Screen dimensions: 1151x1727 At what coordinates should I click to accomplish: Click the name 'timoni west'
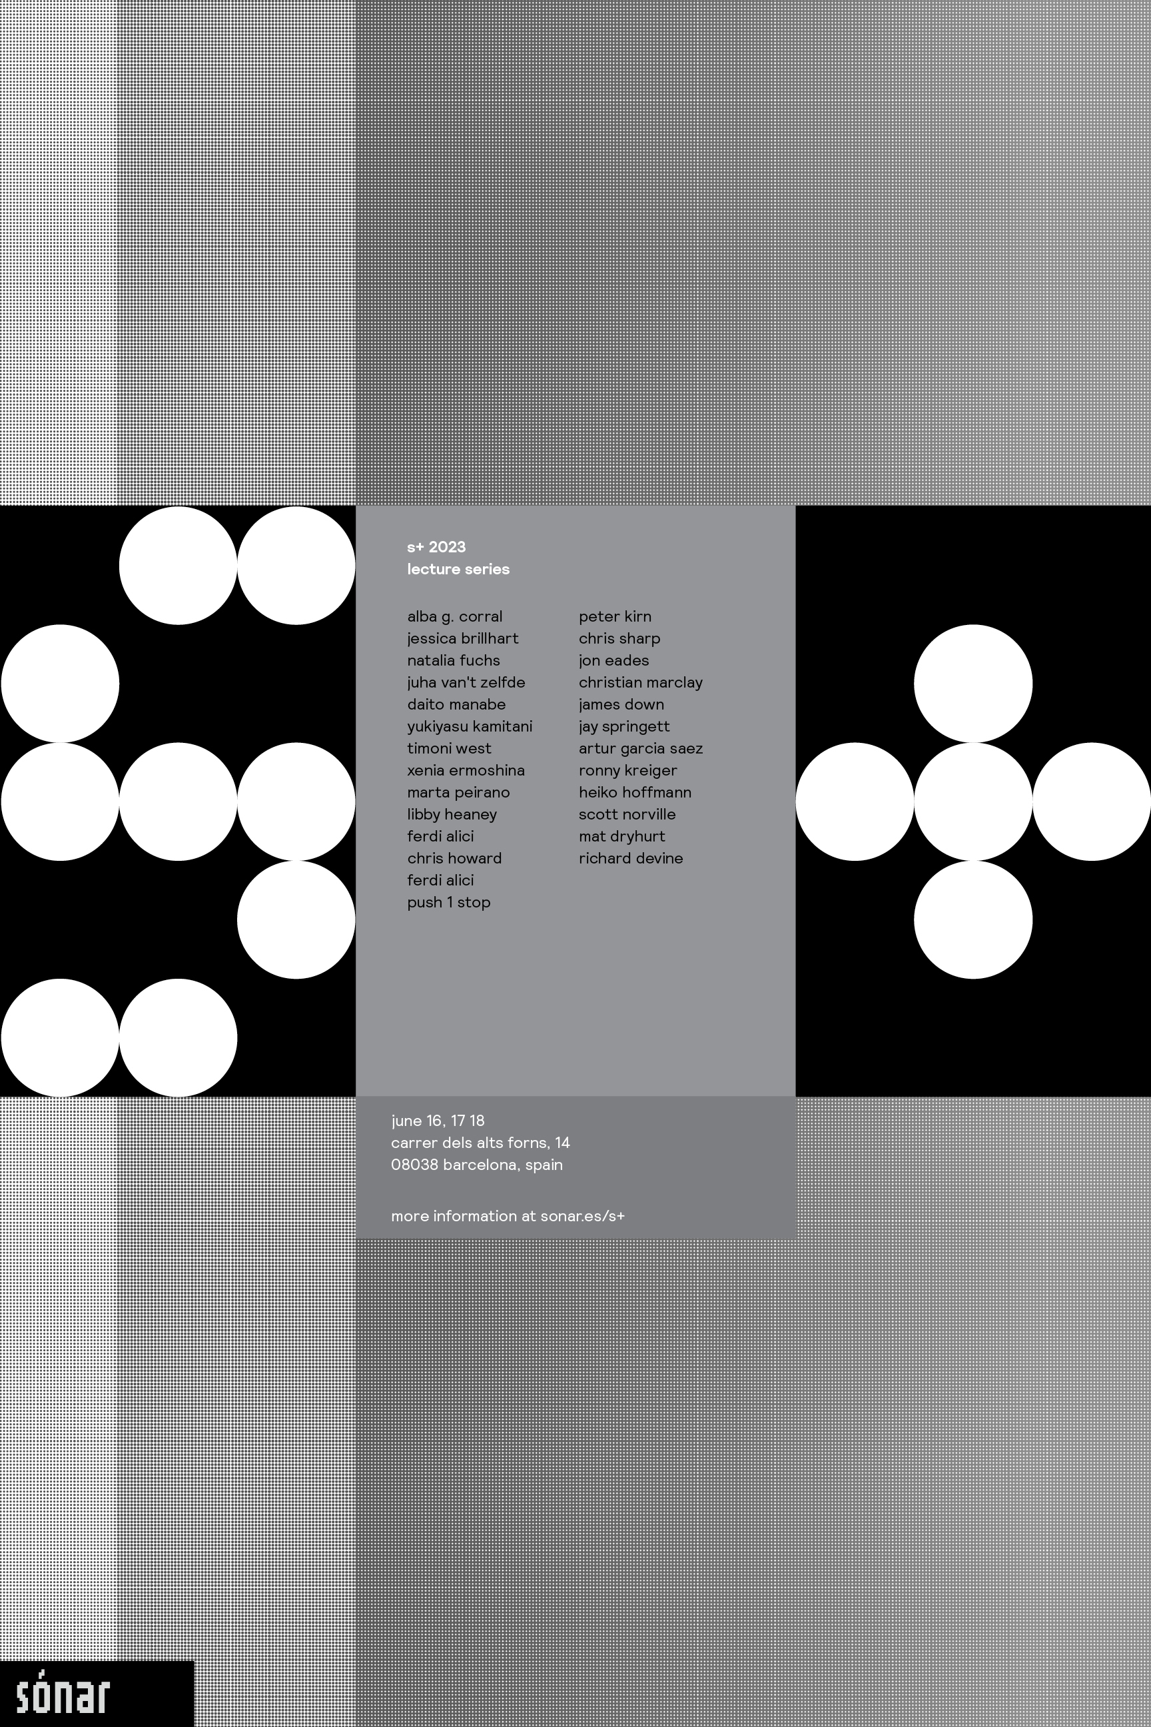(449, 749)
